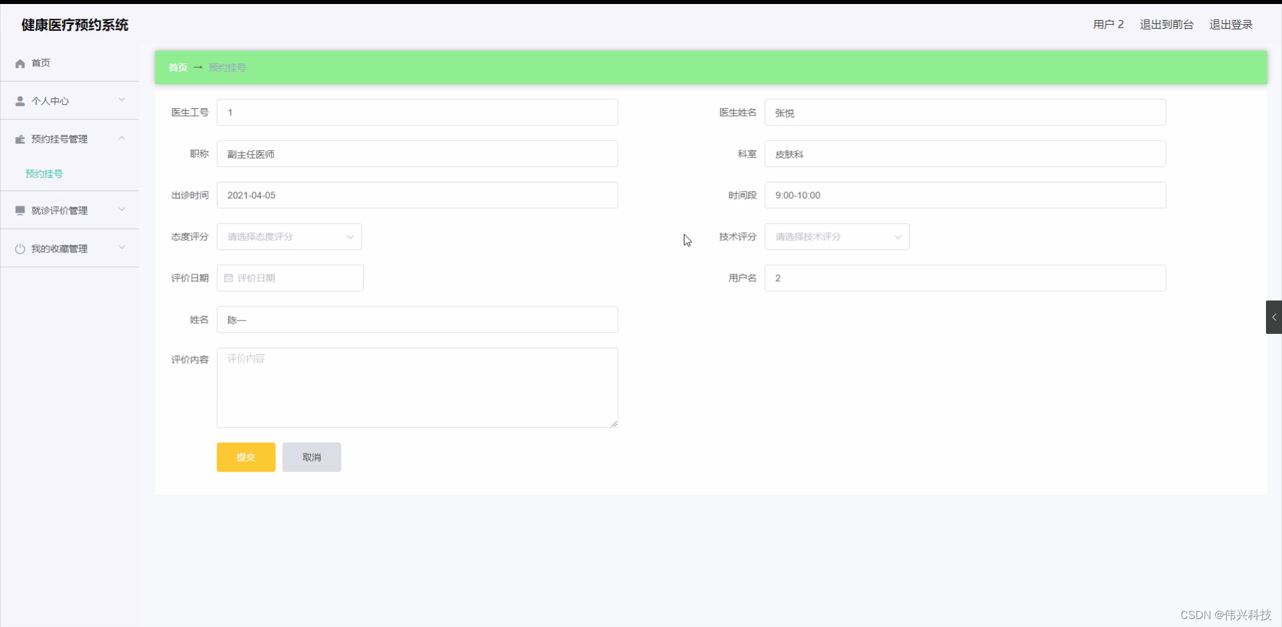This screenshot has width=1282, height=627.
Task: Click the collapse arrow on the right edge
Action: click(x=1274, y=317)
